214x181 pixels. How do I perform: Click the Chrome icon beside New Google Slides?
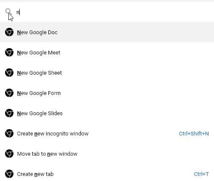(9, 113)
